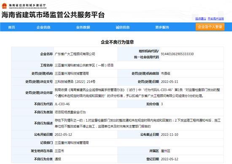232x164 pixels.
Task: Select classification value 通报
Action: coord(58,159)
